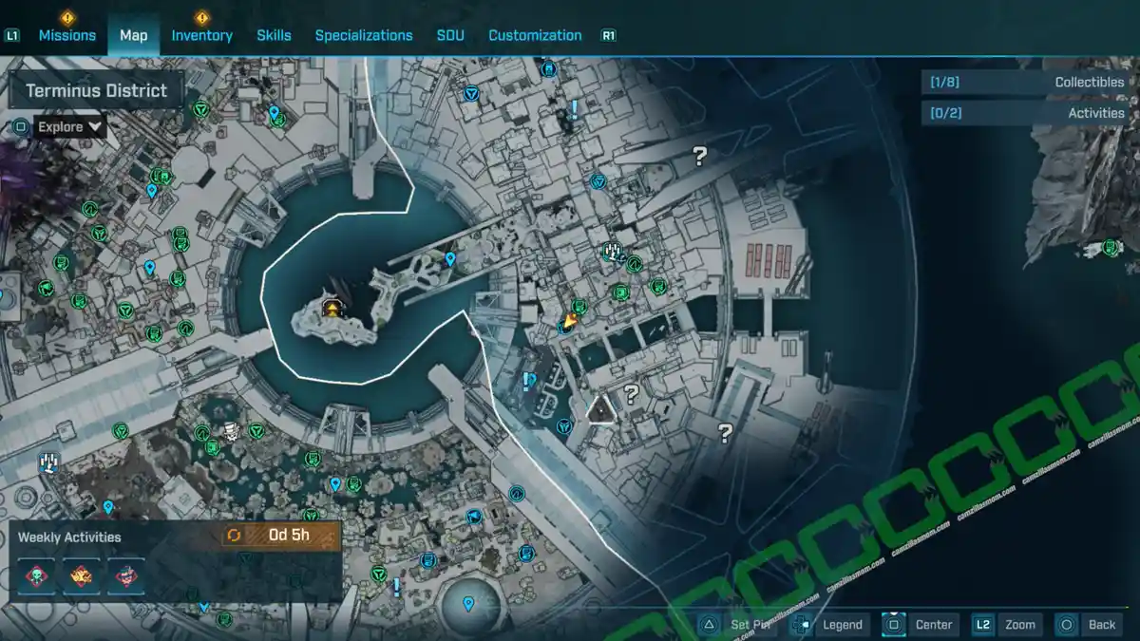Select the yellow marker on central island

click(x=332, y=308)
